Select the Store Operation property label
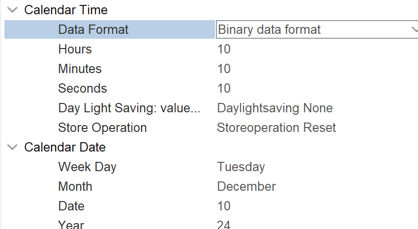418x229 pixels. 102,127
